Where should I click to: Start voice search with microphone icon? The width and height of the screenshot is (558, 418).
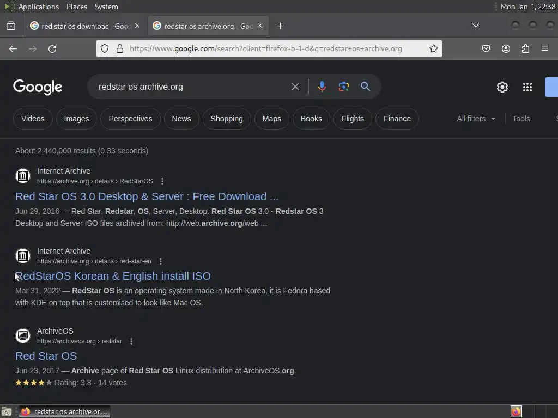(322, 87)
